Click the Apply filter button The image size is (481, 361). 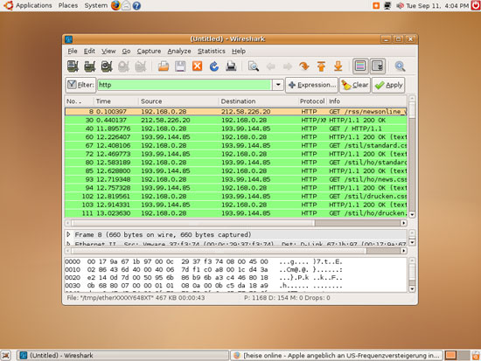[388, 85]
